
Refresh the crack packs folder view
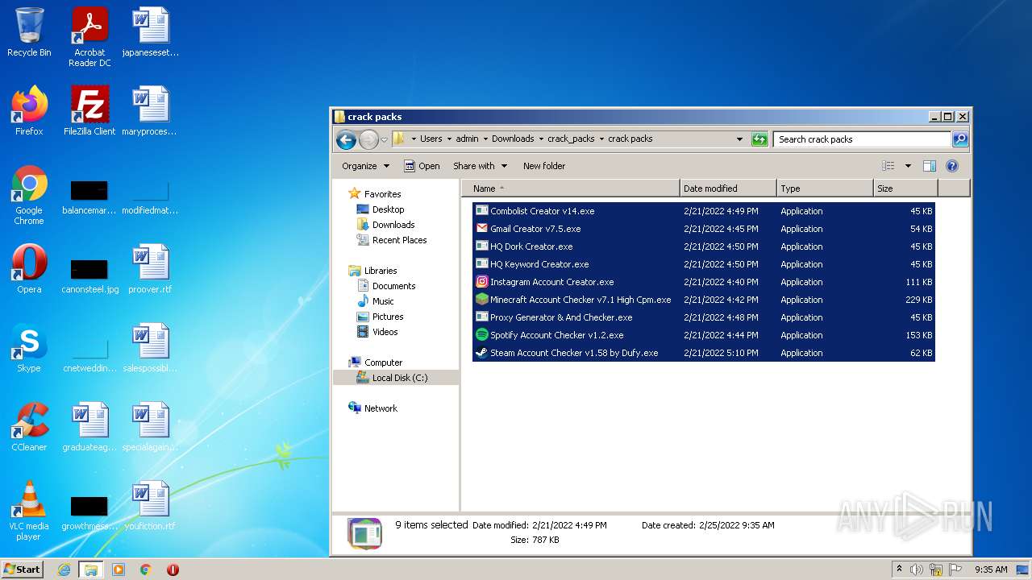click(759, 139)
